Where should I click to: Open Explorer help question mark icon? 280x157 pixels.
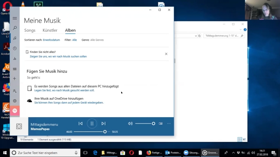pos(245,30)
